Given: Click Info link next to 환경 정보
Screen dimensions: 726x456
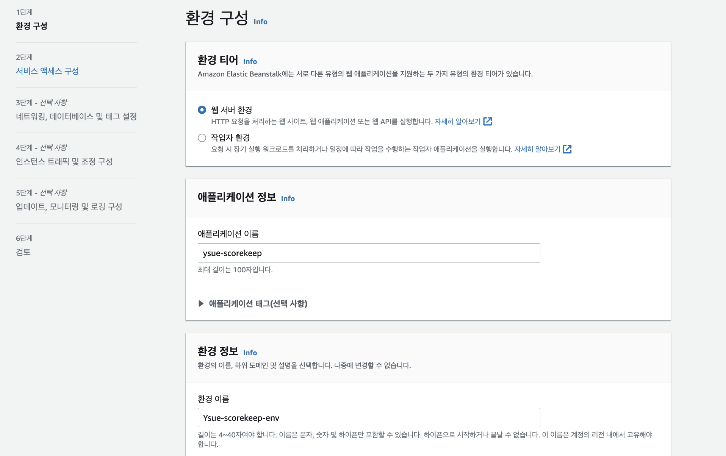Looking at the screenshot, I should [x=250, y=353].
